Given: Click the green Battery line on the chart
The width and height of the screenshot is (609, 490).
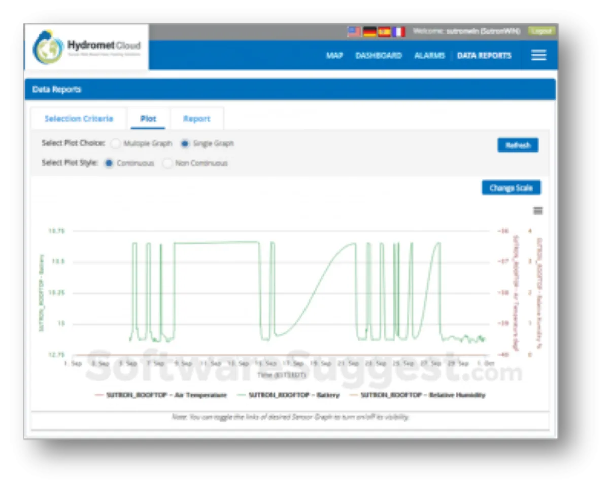Looking at the screenshot, I should [x=218, y=242].
